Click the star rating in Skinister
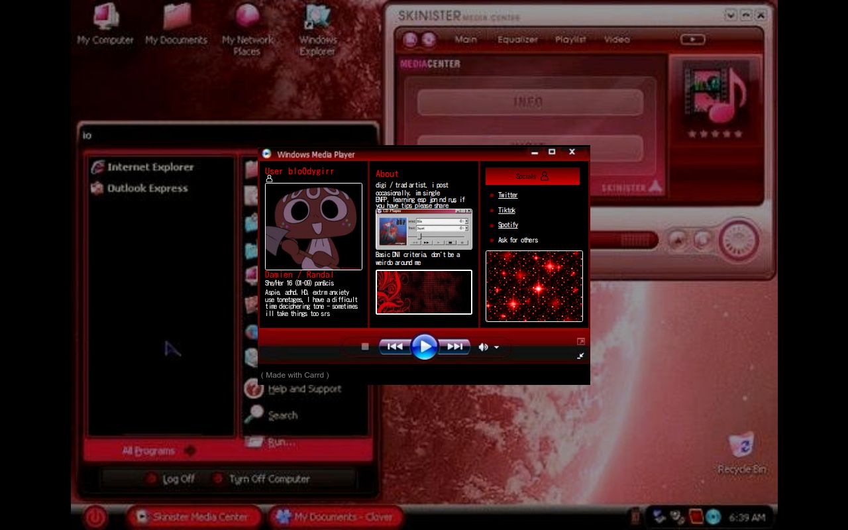 [714, 134]
